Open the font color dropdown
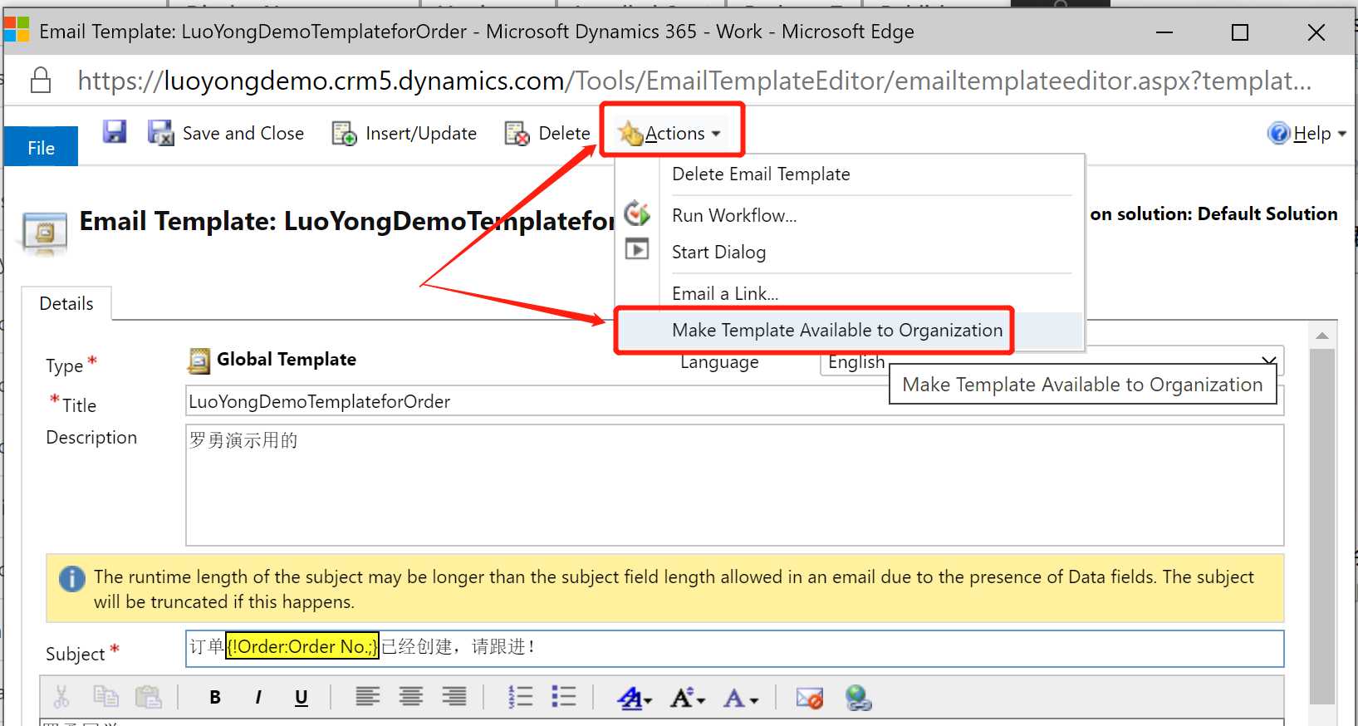This screenshot has height=726, width=1358. [741, 698]
